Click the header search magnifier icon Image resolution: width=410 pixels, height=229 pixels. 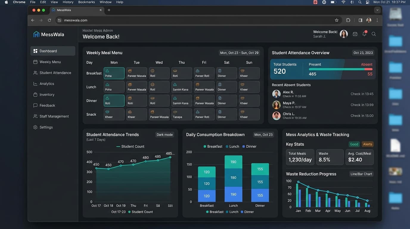coord(374,34)
